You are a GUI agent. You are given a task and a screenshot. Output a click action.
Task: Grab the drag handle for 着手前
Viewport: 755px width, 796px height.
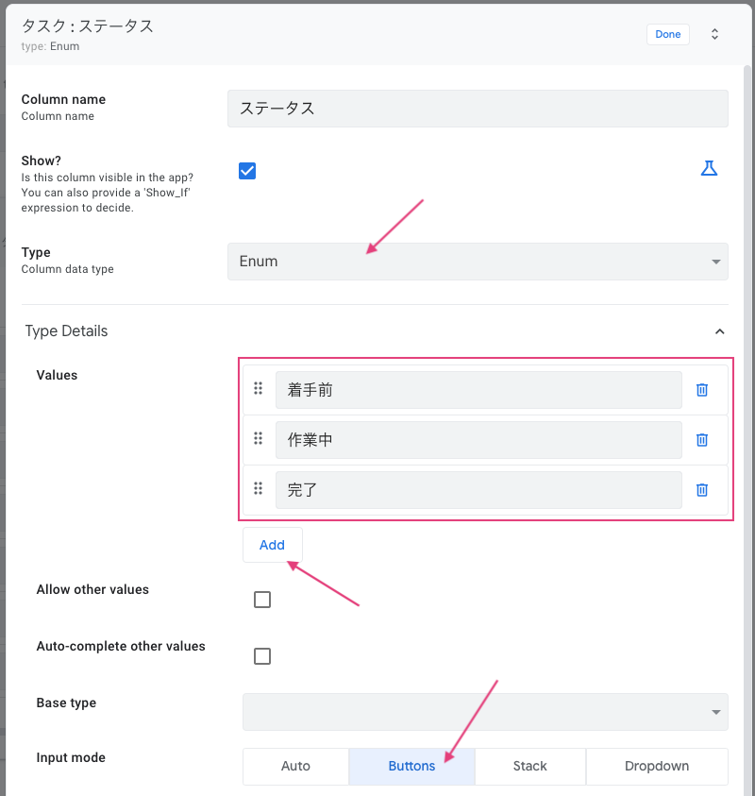click(259, 389)
